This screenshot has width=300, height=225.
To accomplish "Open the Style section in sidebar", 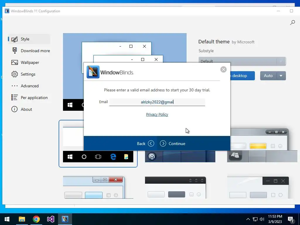I will [x=29, y=39].
